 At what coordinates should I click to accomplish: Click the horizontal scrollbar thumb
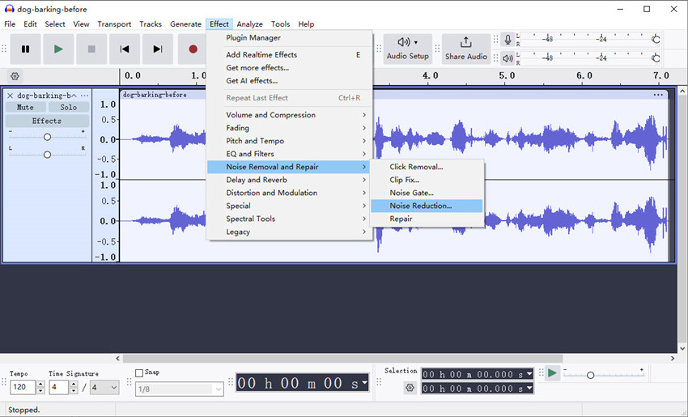pyautogui.click(x=342, y=359)
